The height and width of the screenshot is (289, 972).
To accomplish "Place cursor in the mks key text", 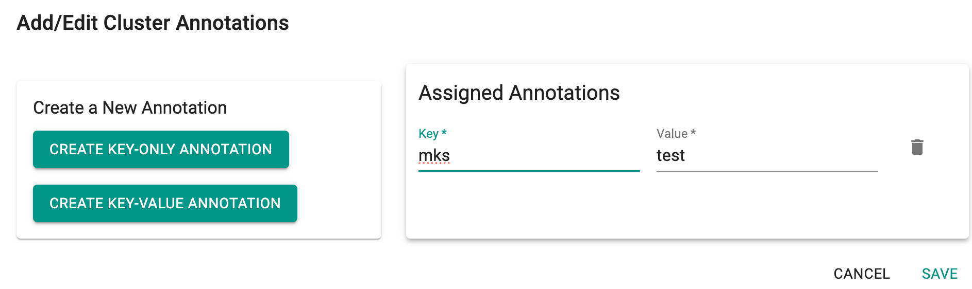I will tap(434, 155).
